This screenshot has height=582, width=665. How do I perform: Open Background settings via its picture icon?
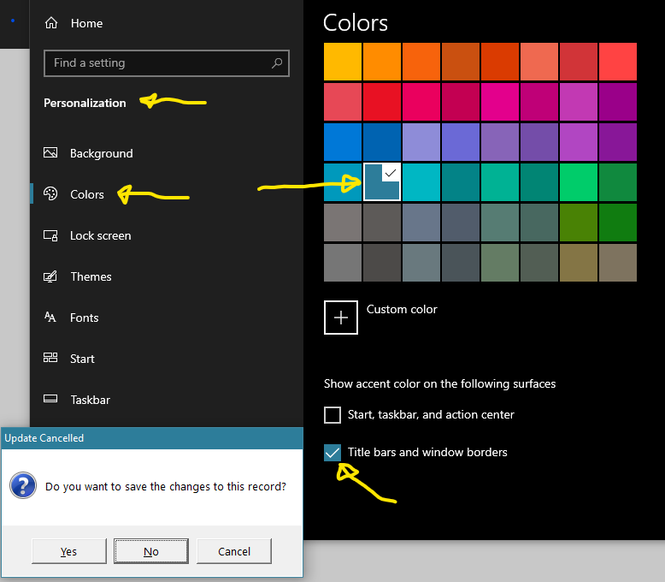tap(51, 153)
